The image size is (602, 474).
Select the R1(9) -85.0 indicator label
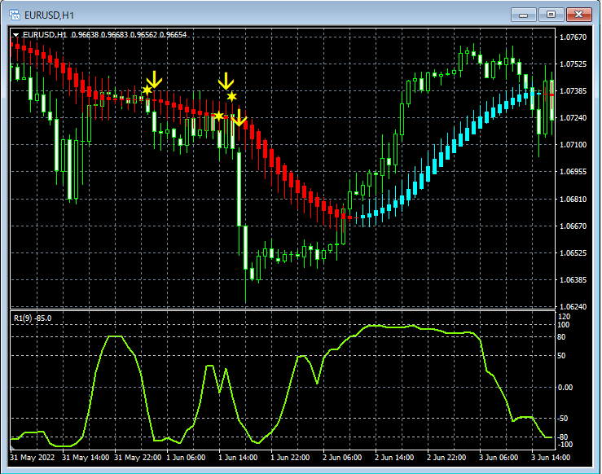point(33,318)
